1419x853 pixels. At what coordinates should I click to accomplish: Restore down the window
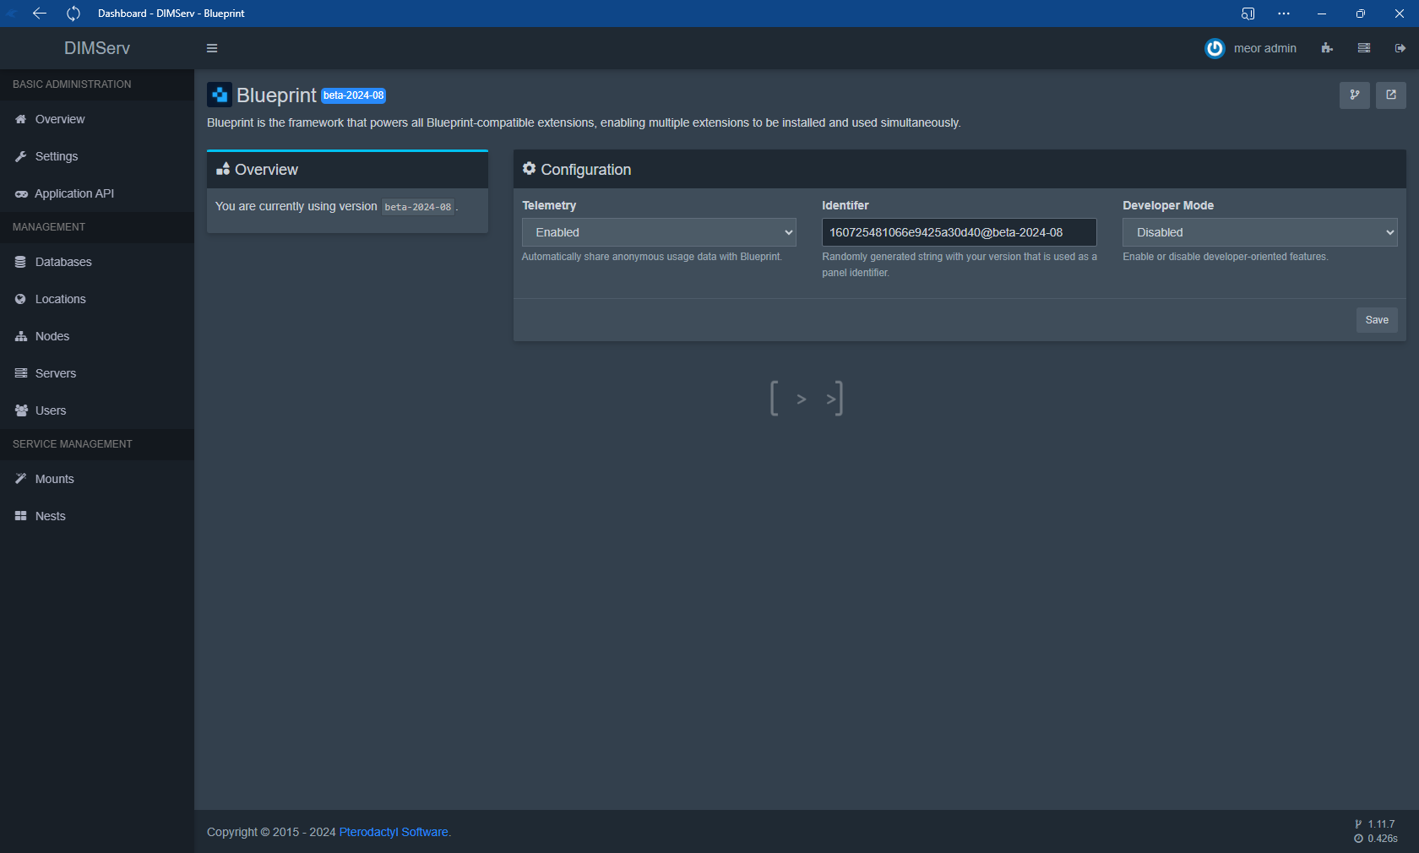pos(1361,14)
